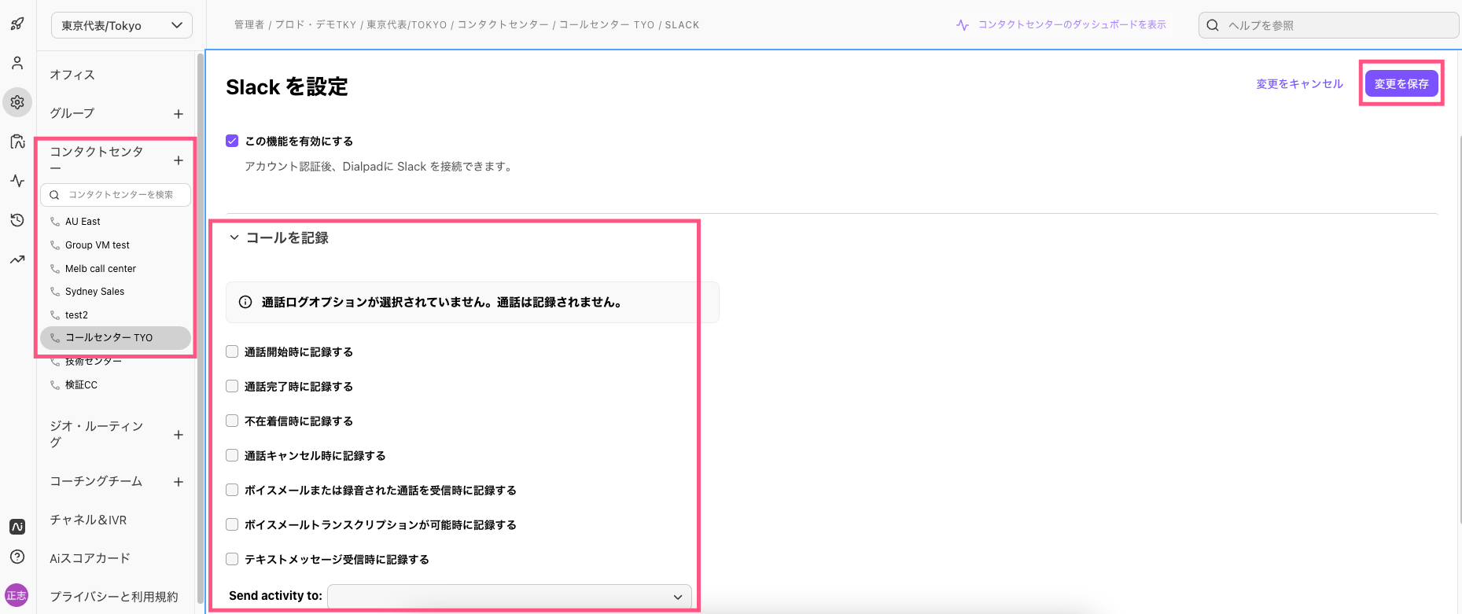This screenshot has height=614, width=1462.
Task: Open the Send activity to dropdown
Action: (x=510, y=597)
